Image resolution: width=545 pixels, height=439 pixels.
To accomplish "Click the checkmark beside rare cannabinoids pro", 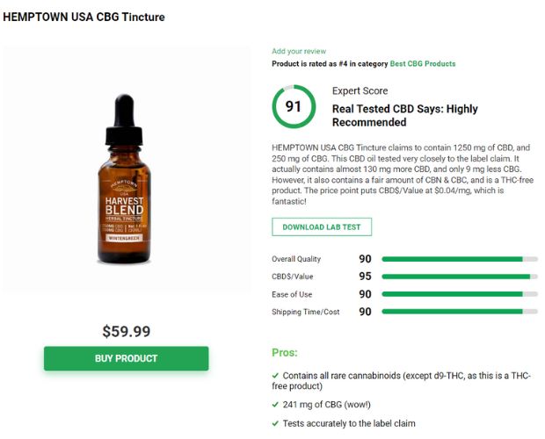I will coord(275,376).
